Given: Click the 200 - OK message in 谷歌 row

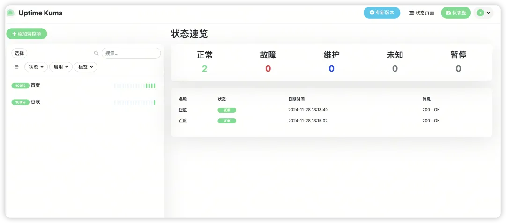Looking at the screenshot, I should (x=431, y=110).
